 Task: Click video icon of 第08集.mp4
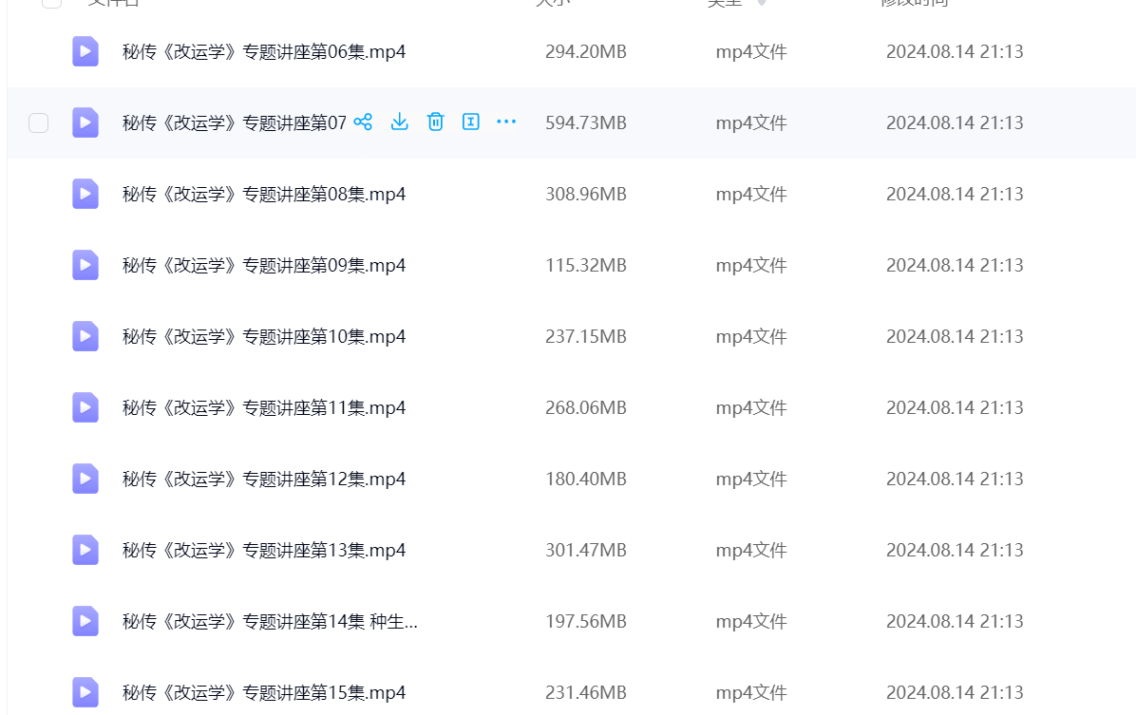point(85,194)
